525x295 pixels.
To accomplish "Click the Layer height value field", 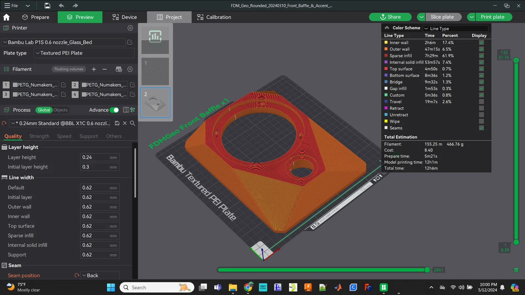I will point(100,158).
